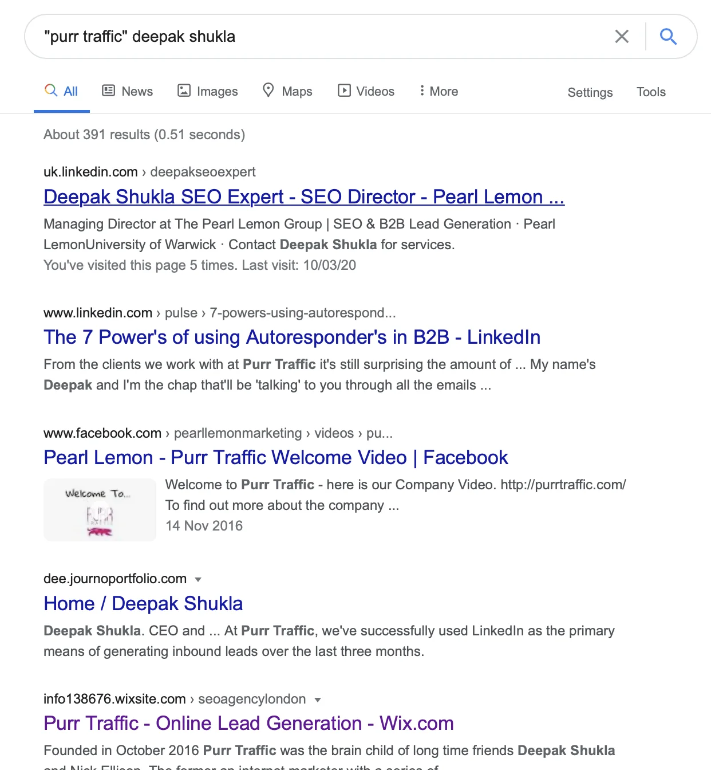Open the More search filters menu
Image resolution: width=711 pixels, height=770 pixels.
click(439, 91)
